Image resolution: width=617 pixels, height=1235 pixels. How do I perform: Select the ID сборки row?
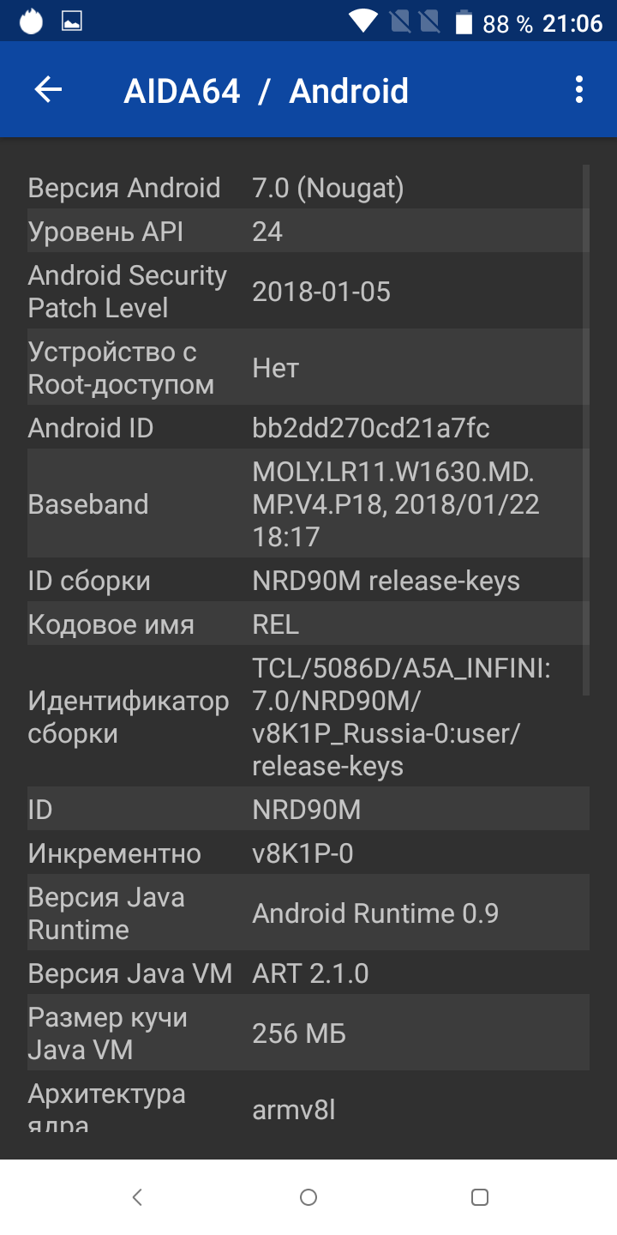(308, 581)
